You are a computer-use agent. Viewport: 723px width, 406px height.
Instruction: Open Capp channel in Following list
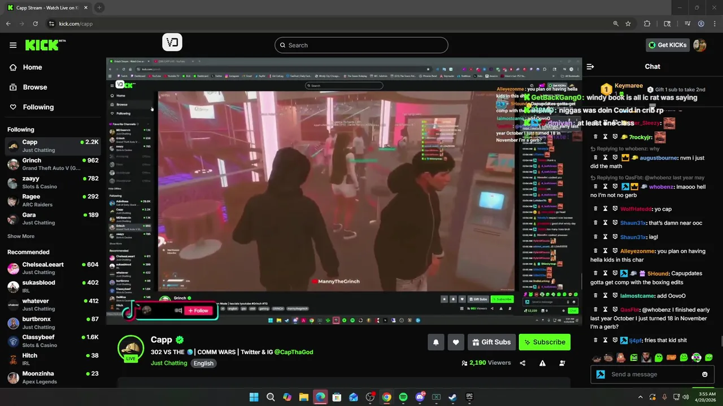[x=53, y=145]
